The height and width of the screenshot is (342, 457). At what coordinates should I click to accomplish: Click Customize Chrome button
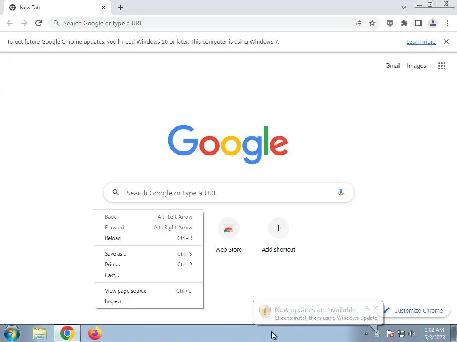pyautogui.click(x=414, y=310)
